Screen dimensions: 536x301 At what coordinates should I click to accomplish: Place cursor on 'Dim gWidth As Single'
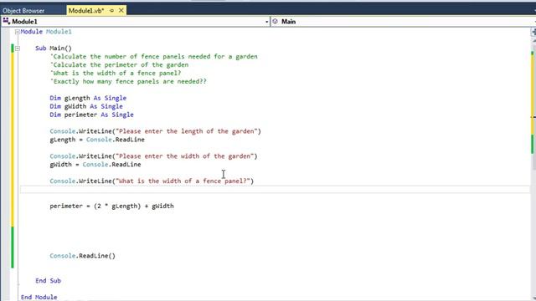pos(86,106)
